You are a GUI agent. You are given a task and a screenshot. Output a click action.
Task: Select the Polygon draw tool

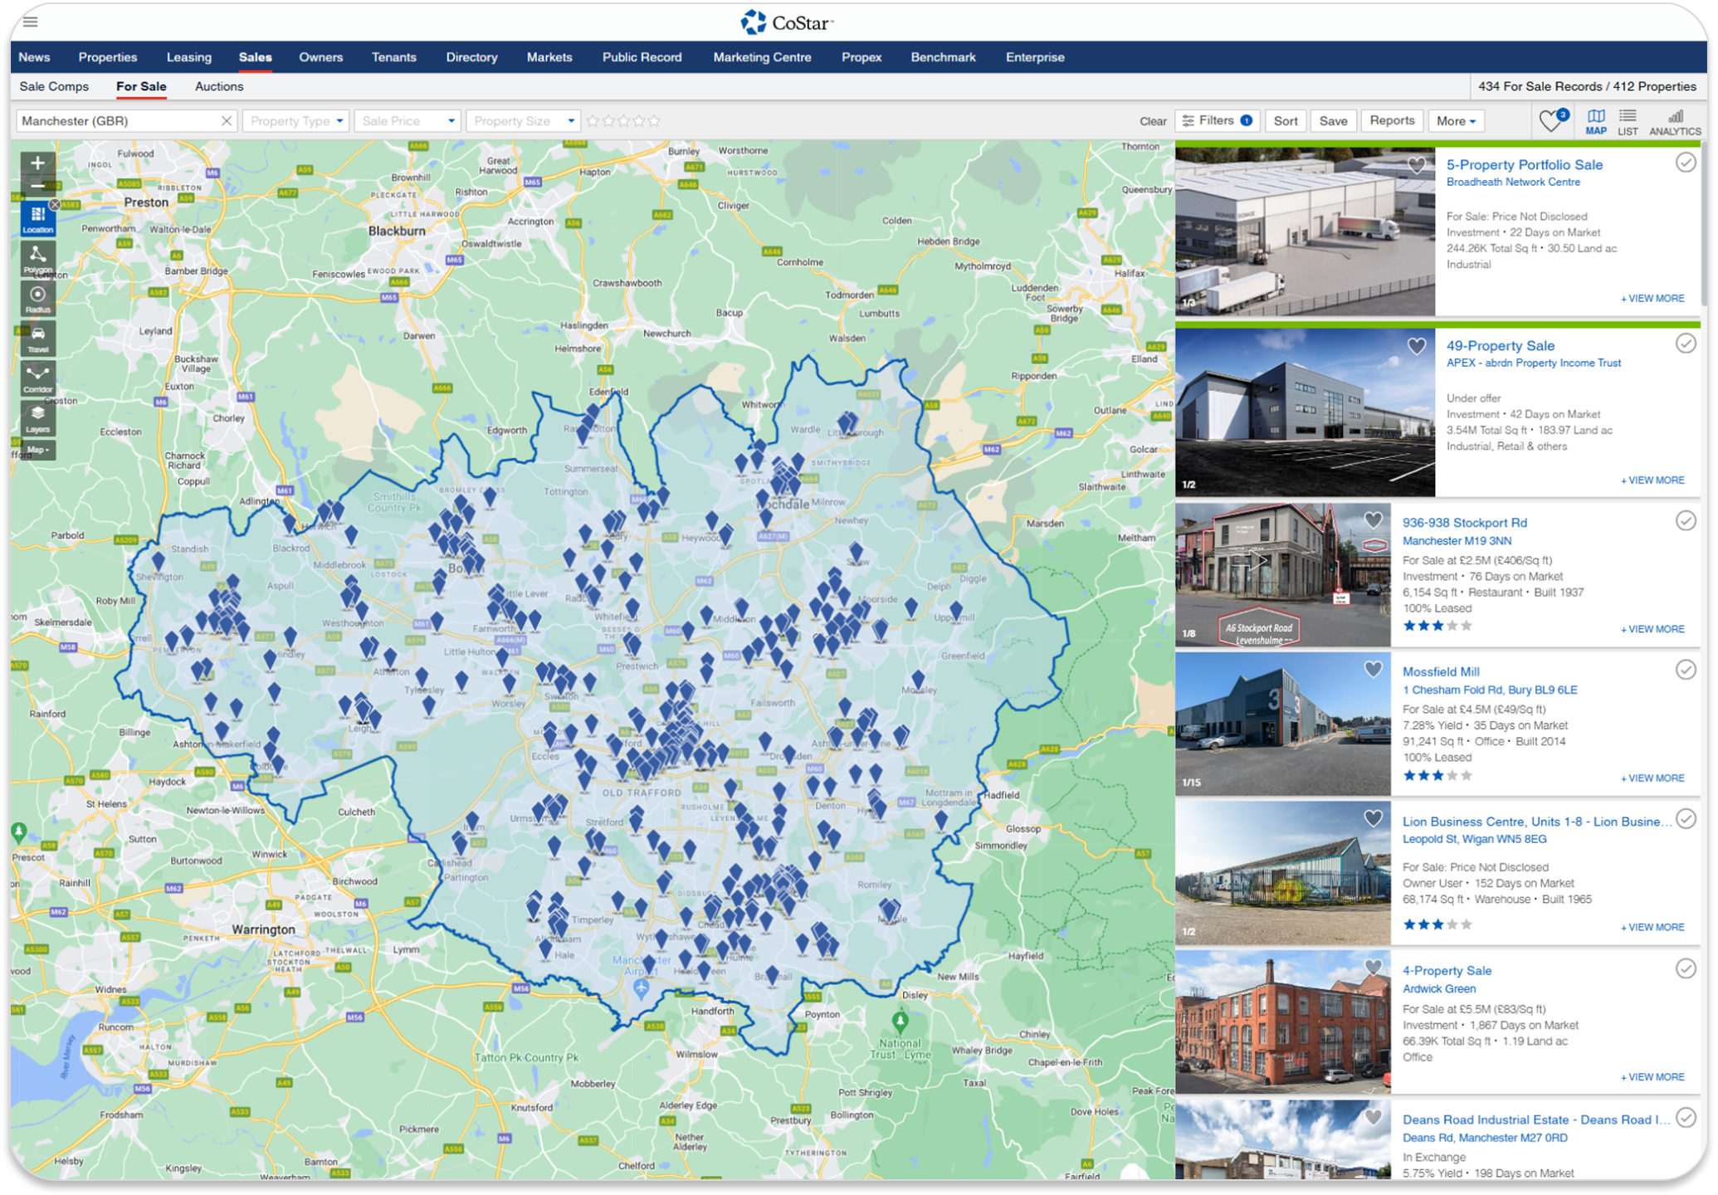pyautogui.click(x=38, y=258)
